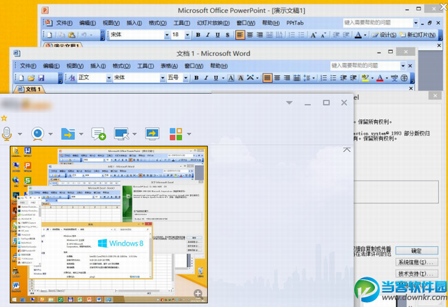Apply numbering list in Word toolbar

pyautogui.click(x=323, y=78)
